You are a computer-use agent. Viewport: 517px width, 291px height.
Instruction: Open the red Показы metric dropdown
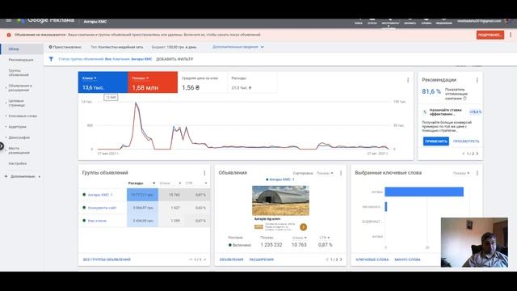[x=140, y=78]
